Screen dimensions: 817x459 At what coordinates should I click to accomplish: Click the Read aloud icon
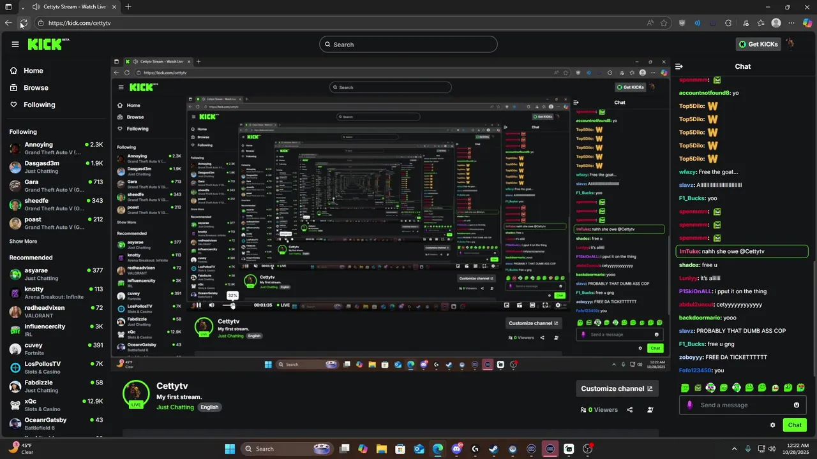[x=650, y=23]
